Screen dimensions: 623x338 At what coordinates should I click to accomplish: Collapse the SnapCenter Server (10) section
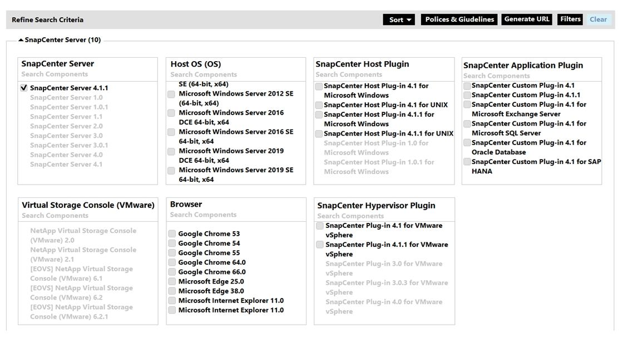[x=21, y=40]
